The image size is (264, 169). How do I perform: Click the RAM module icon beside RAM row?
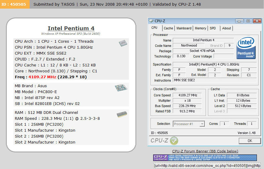coord(122,114)
